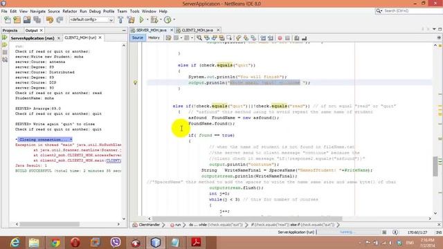Image resolution: width=443 pixels, height=249 pixels.
Task: Click the Last Edit icon in editor toolbar
Action: click(x=168, y=38)
